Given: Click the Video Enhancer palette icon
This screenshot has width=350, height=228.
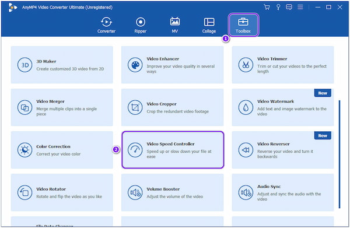Looking at the screenshot, I should coord(135,65).
